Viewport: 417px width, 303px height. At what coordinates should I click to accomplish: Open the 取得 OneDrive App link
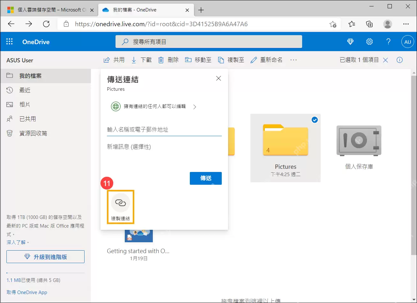[27, 292]
